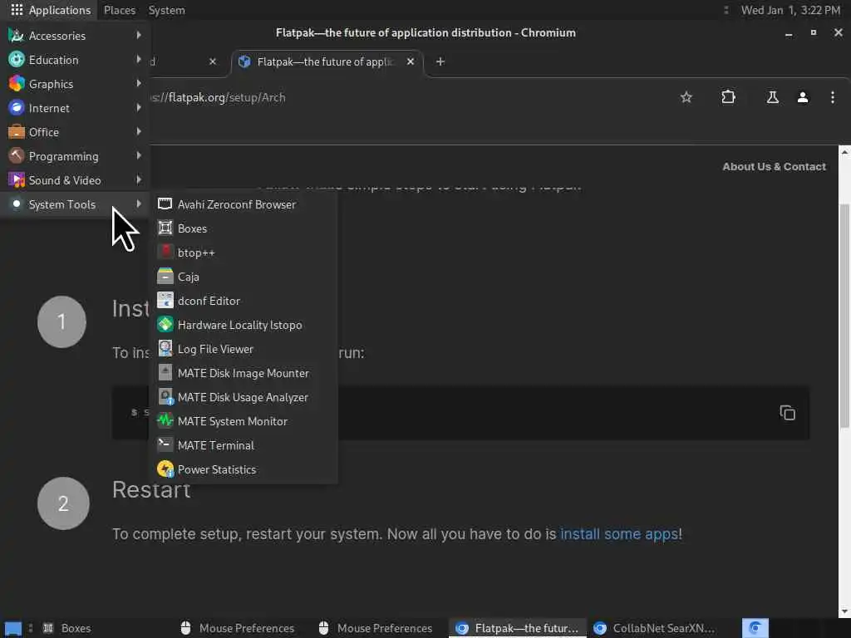Image resolution: width=851 pixels, height=638 pixels.
Task: Open About Us & Contact link
Action: [774, 166]
